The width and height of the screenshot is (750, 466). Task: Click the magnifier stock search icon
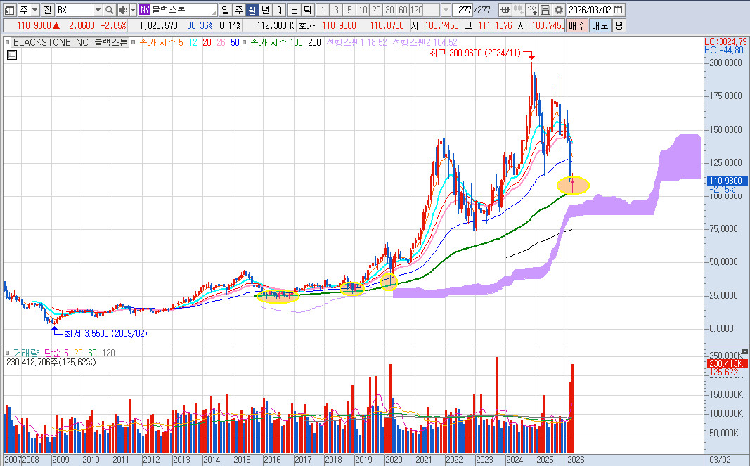click(110, 10)
